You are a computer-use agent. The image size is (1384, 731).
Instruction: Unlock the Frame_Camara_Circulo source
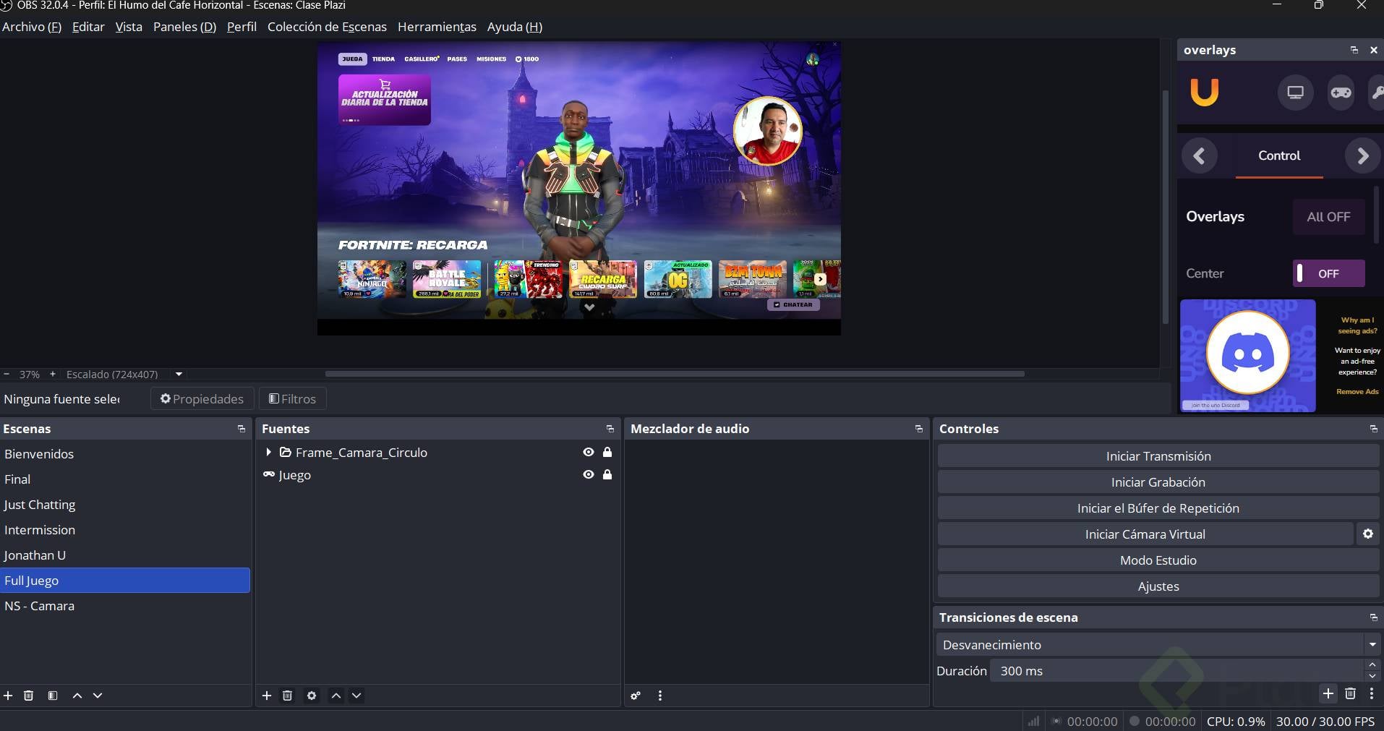(x=607, y=453)
